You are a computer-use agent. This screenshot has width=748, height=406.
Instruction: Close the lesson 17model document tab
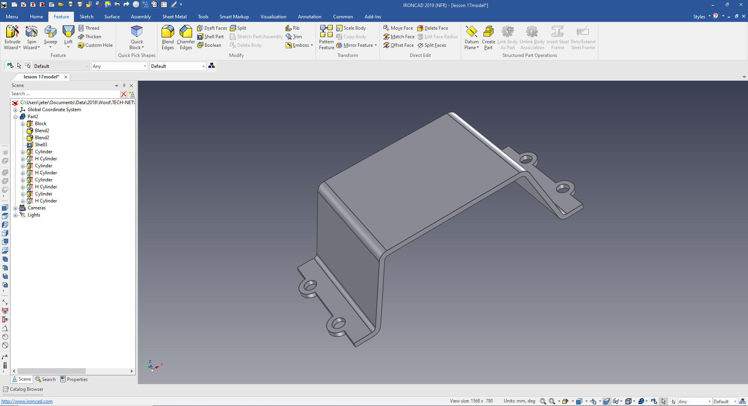(66, 77)
